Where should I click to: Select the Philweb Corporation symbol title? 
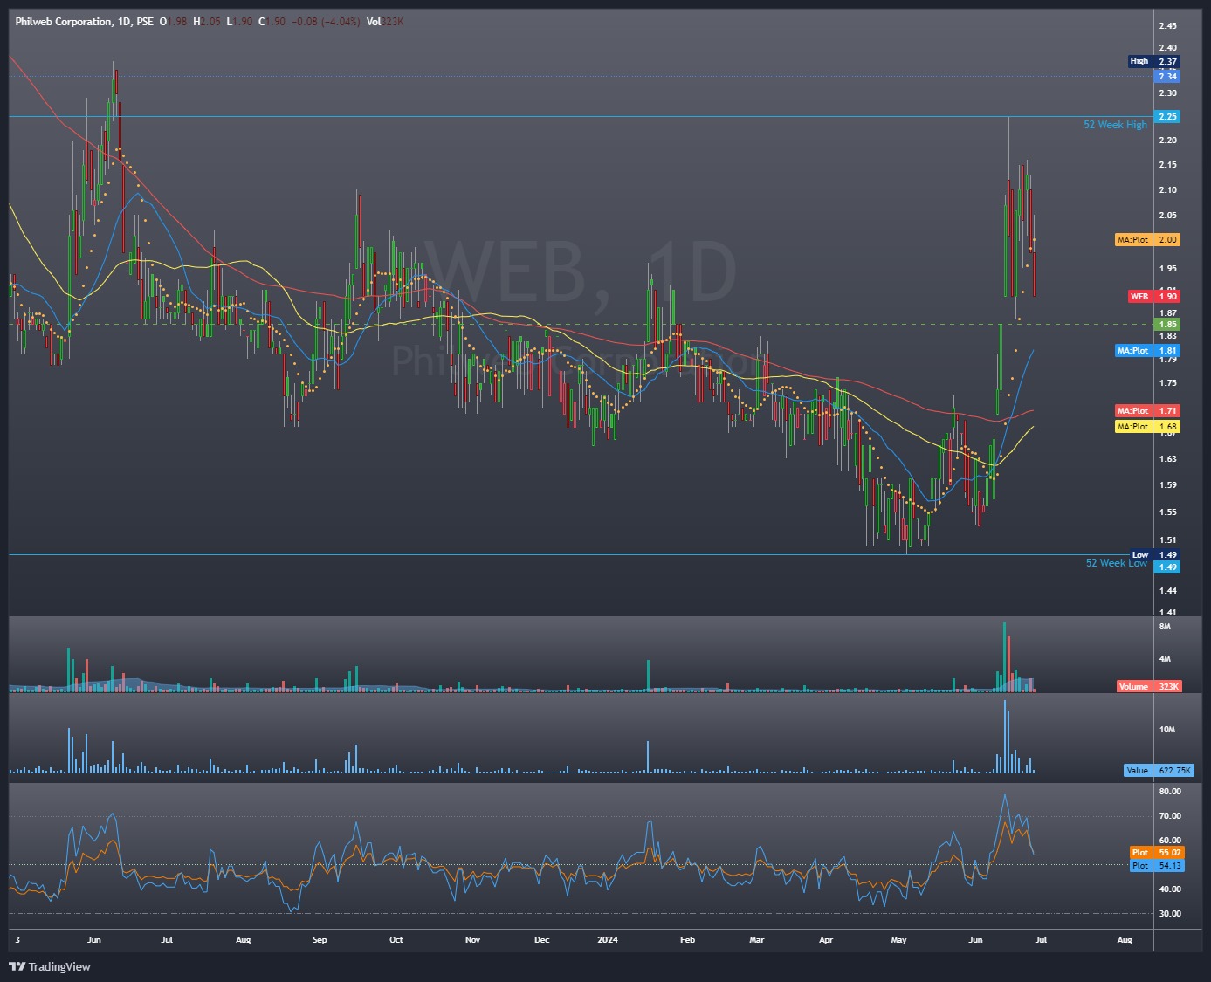coord(63,21)
